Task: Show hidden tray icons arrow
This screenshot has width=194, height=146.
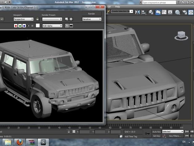Action: pyautogui.click(x=189, y=142)
